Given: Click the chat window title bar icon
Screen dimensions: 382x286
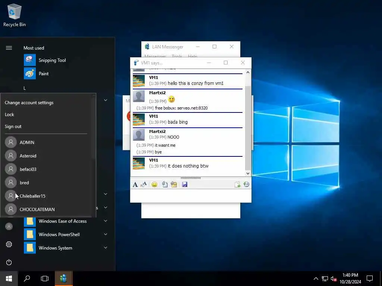Looking at the screenshot, I should (136, 63).
